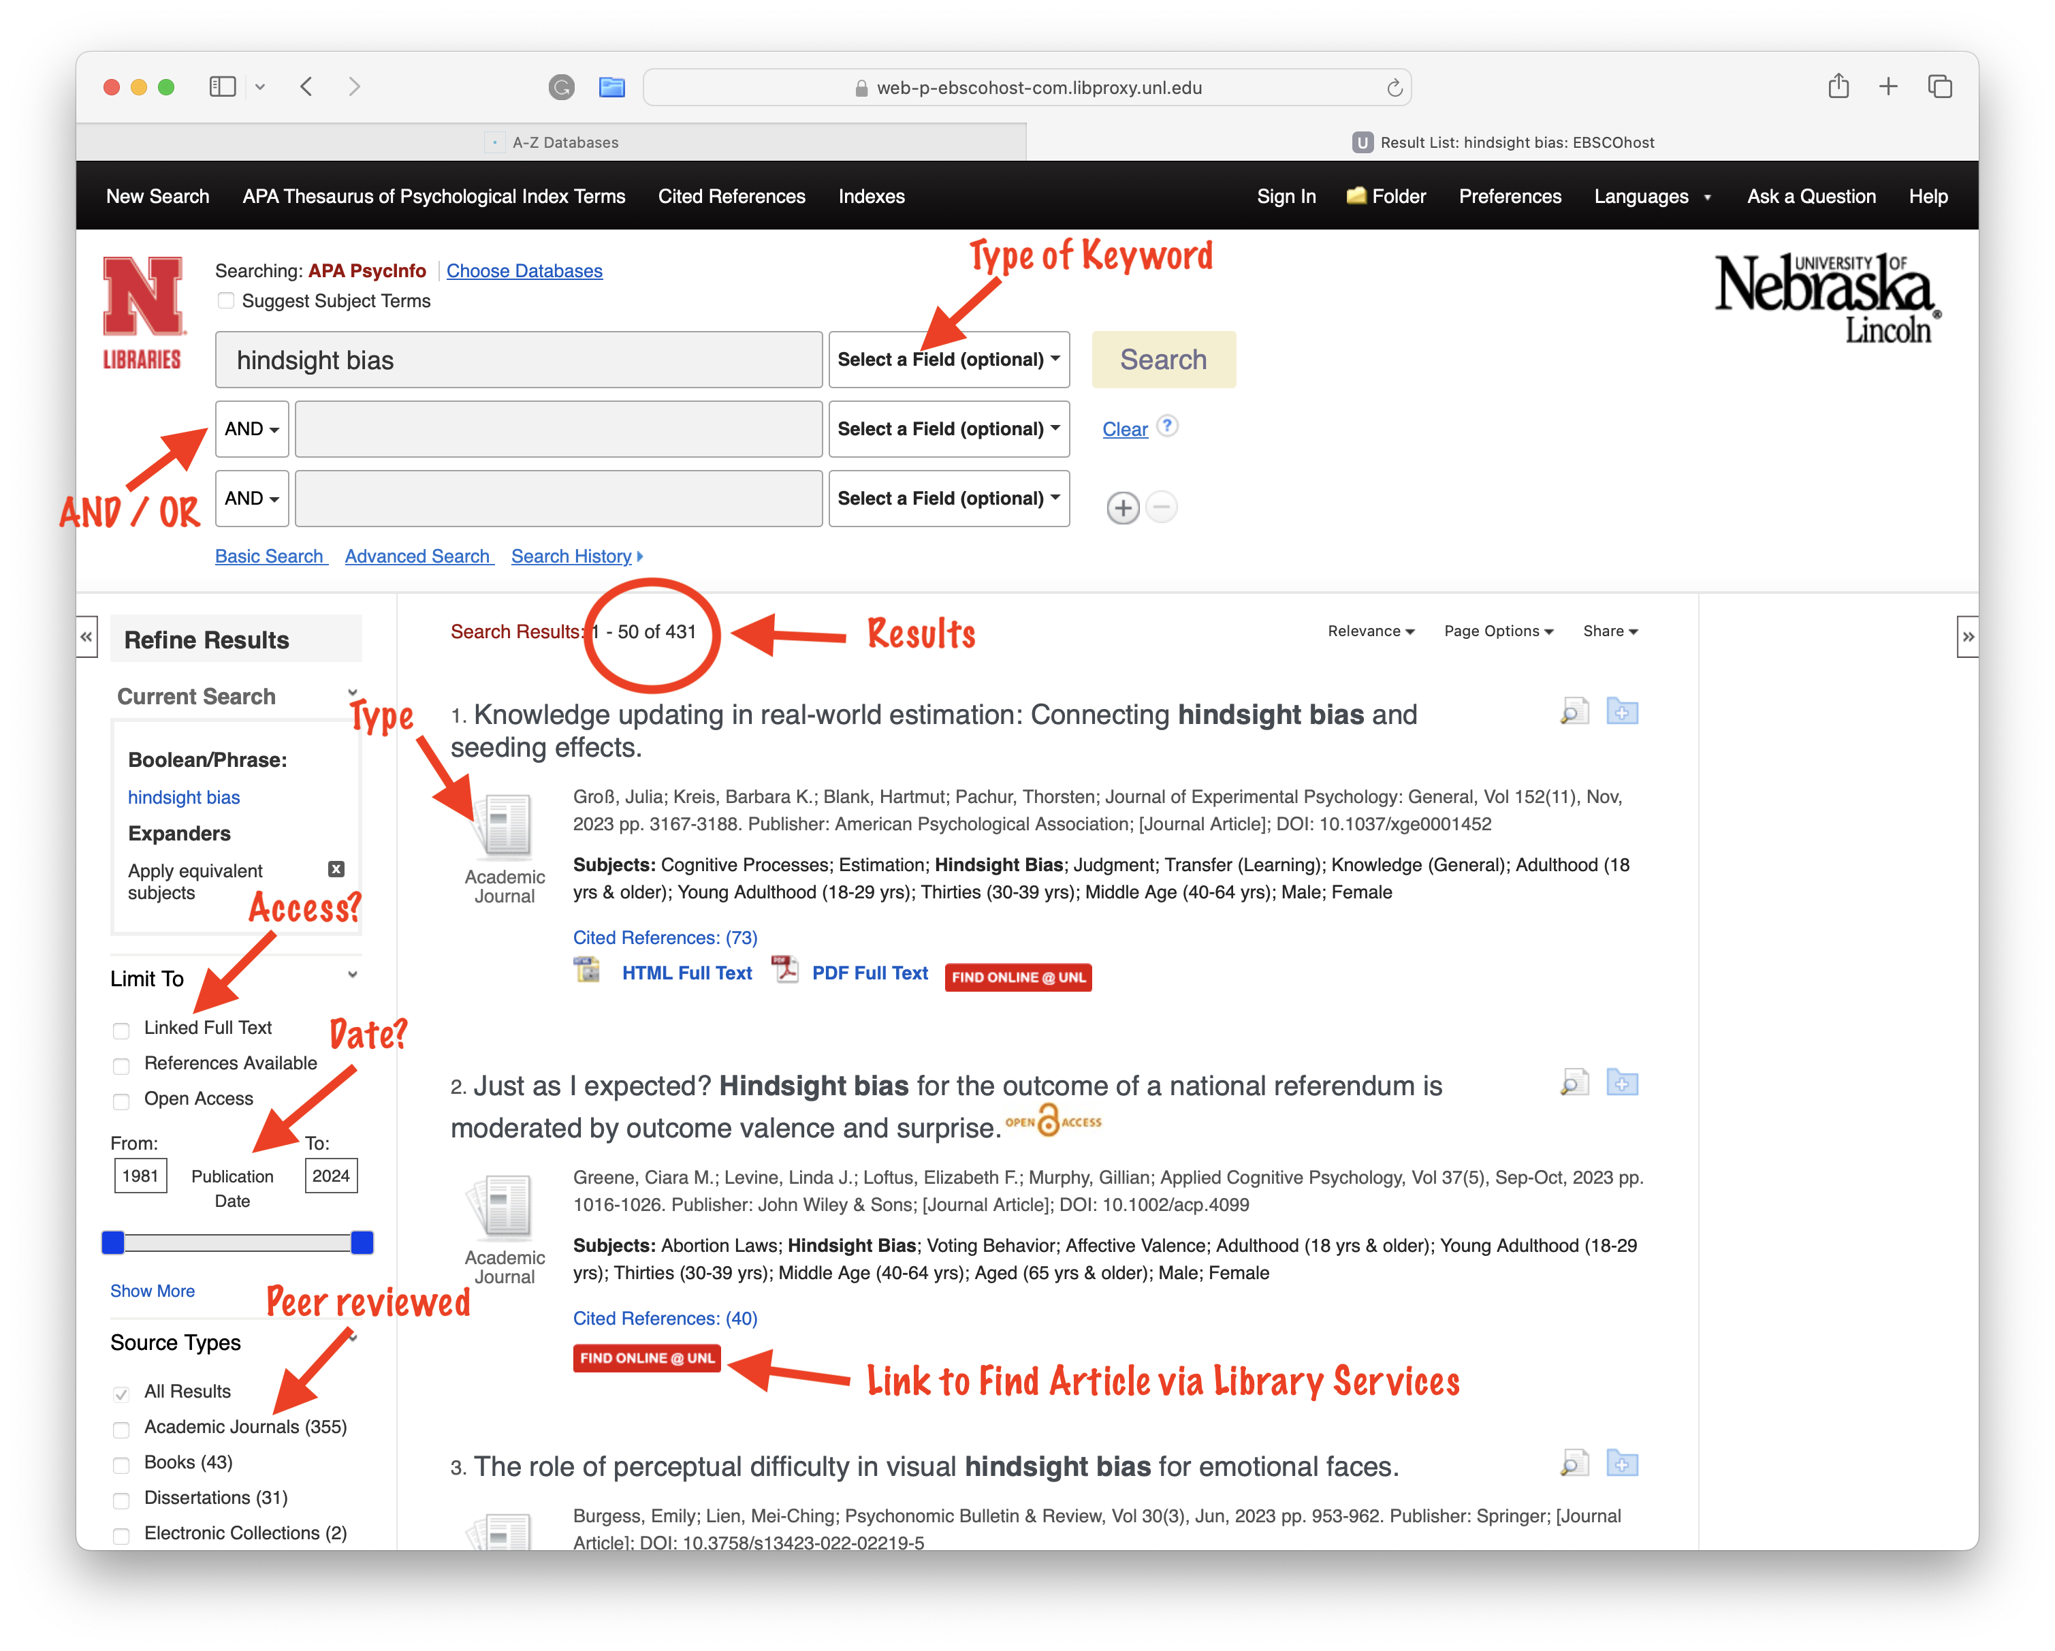Click the help question mark beside Clear
Viewport: 2055px width, 1651px height.
click(1168, 426)
